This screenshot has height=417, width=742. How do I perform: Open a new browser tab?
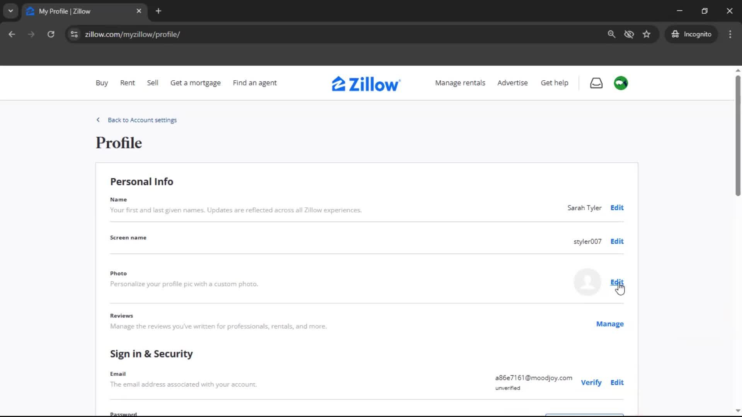click(158, 11)
